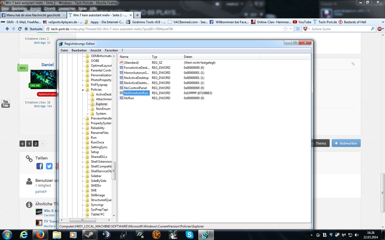Open Skype from the taskbar
Screen dimensions: 385x240
pos(189,235)
